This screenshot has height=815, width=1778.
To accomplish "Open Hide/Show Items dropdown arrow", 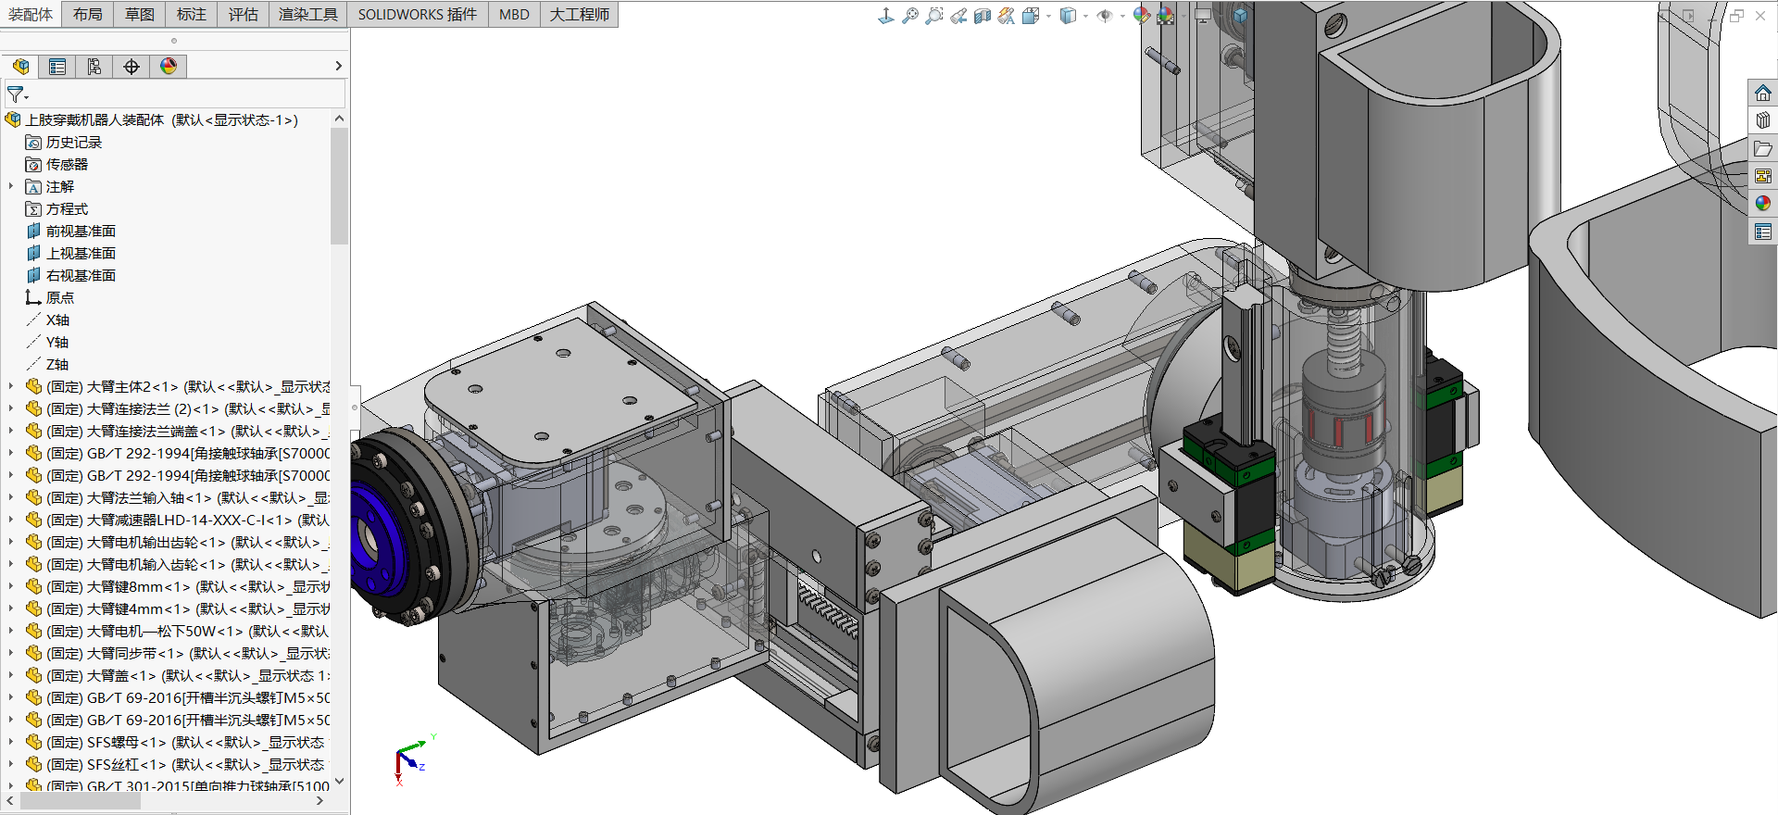I will coord(1122,16).
